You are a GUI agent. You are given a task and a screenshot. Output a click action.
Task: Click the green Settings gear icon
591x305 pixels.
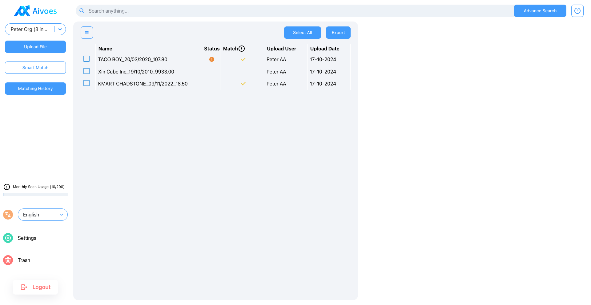coord(8,238)
